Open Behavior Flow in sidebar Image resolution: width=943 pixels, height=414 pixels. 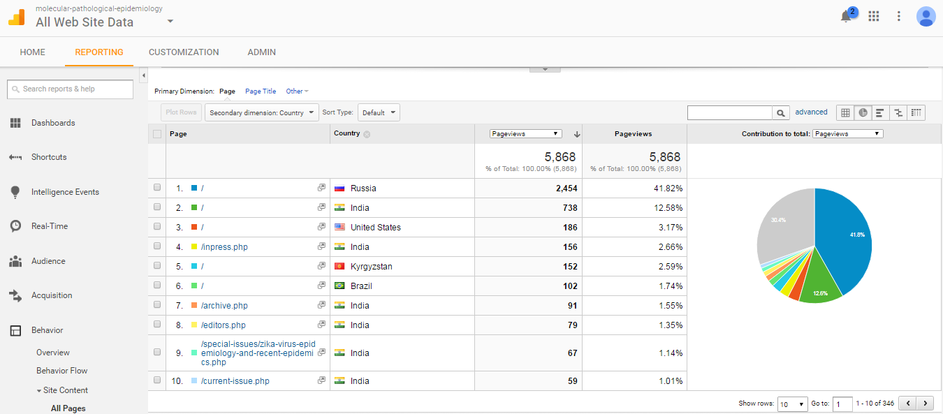click(62, 371)
